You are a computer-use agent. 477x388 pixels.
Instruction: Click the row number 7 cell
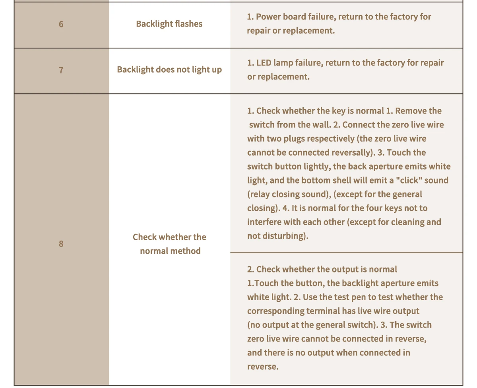click(x=61, y=70)
